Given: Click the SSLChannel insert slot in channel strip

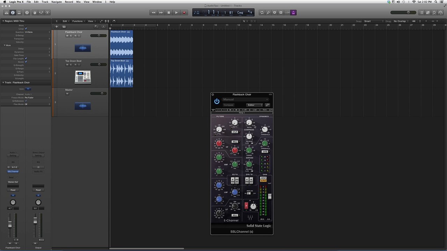Looking at the screenshot, I should click(13, 172).
